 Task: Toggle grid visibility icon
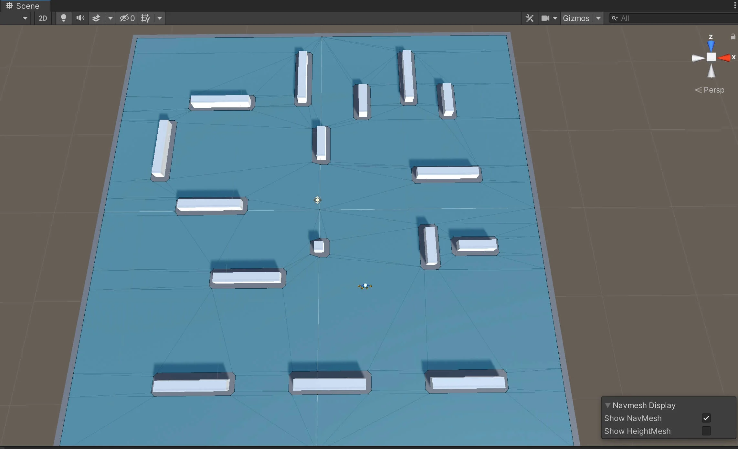tap(145, 18)
